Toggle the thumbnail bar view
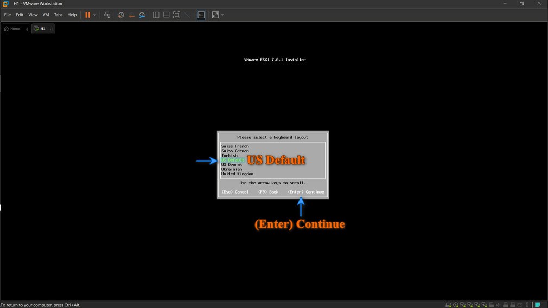 coord(167,15)
